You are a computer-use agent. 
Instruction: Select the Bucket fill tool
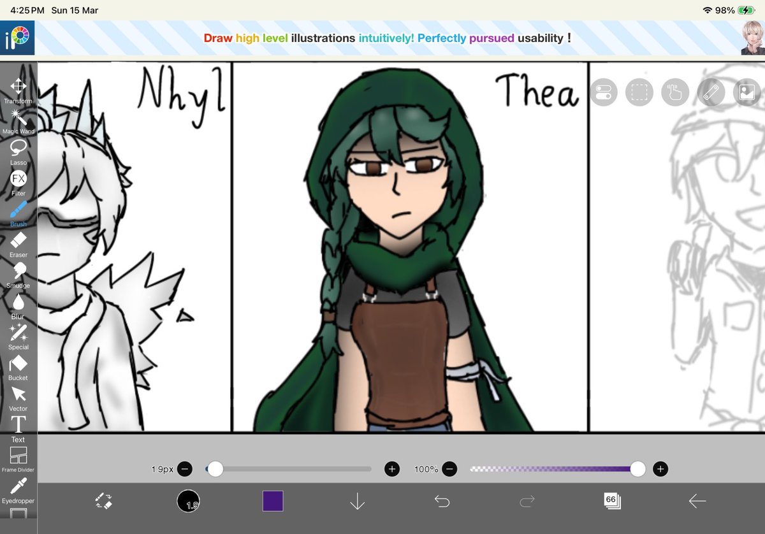tap(18, 368)
